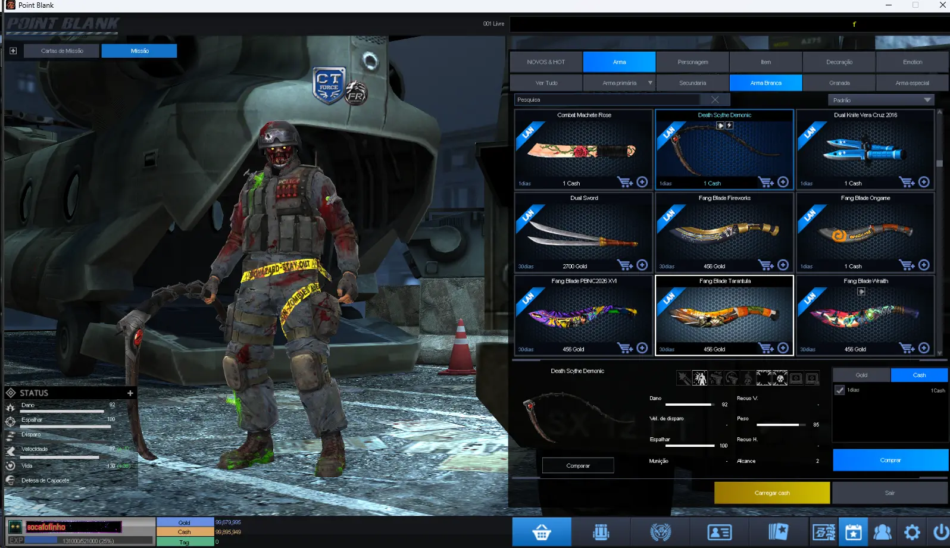The width and height of the screenshot is (950, 548).
Task: Select the Fang Blade Tarantula weapon card
Action: point(724,315)
